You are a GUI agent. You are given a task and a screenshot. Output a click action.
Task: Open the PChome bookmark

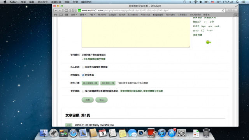coord(102,15)
